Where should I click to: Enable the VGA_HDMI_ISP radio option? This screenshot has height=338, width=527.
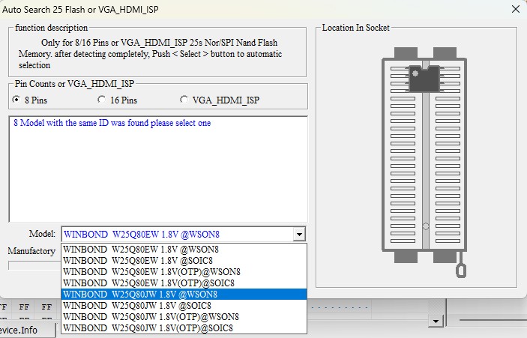point(184,100)
